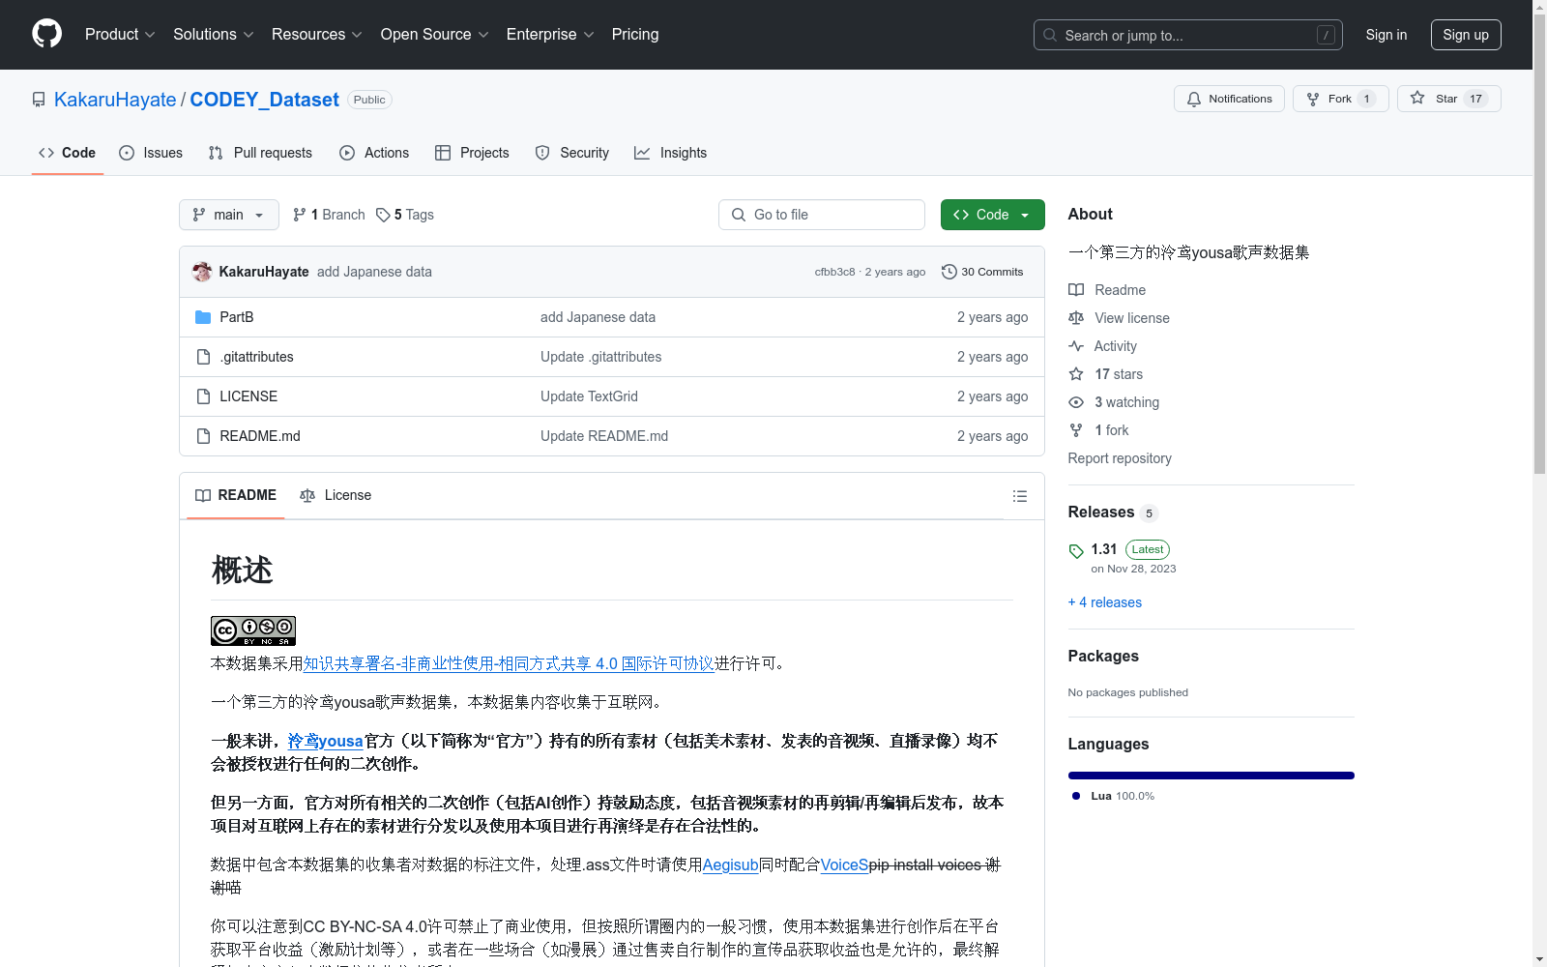The width and height of the screenshot is (1547, 967).
Task: Open the 5 Tags link
Action: [405, 215]
